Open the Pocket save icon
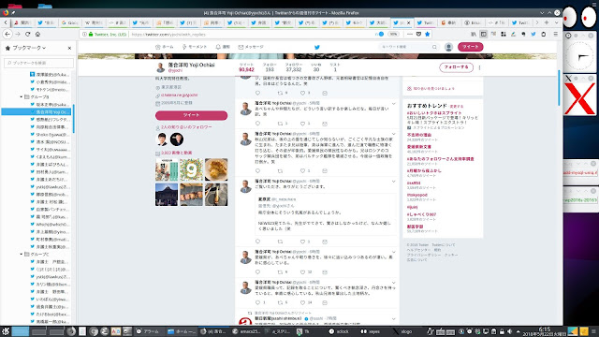Screen dimensions: 599x337 [418, 34]
